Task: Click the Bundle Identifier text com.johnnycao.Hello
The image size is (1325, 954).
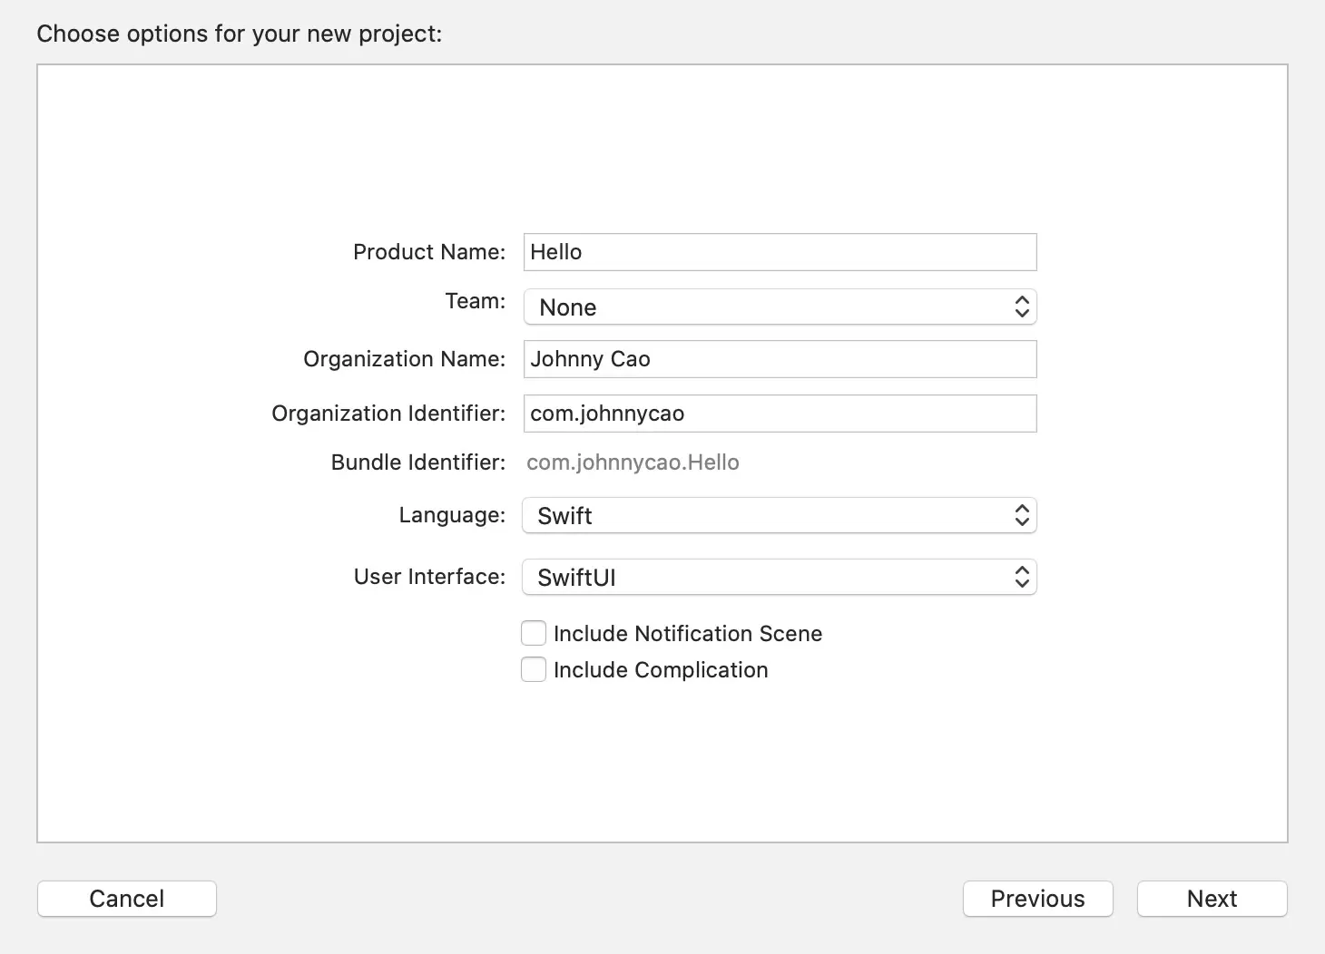Action: (x=633, y=462)
